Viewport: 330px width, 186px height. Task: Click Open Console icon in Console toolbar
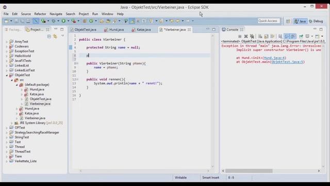[x=317, y=36]
